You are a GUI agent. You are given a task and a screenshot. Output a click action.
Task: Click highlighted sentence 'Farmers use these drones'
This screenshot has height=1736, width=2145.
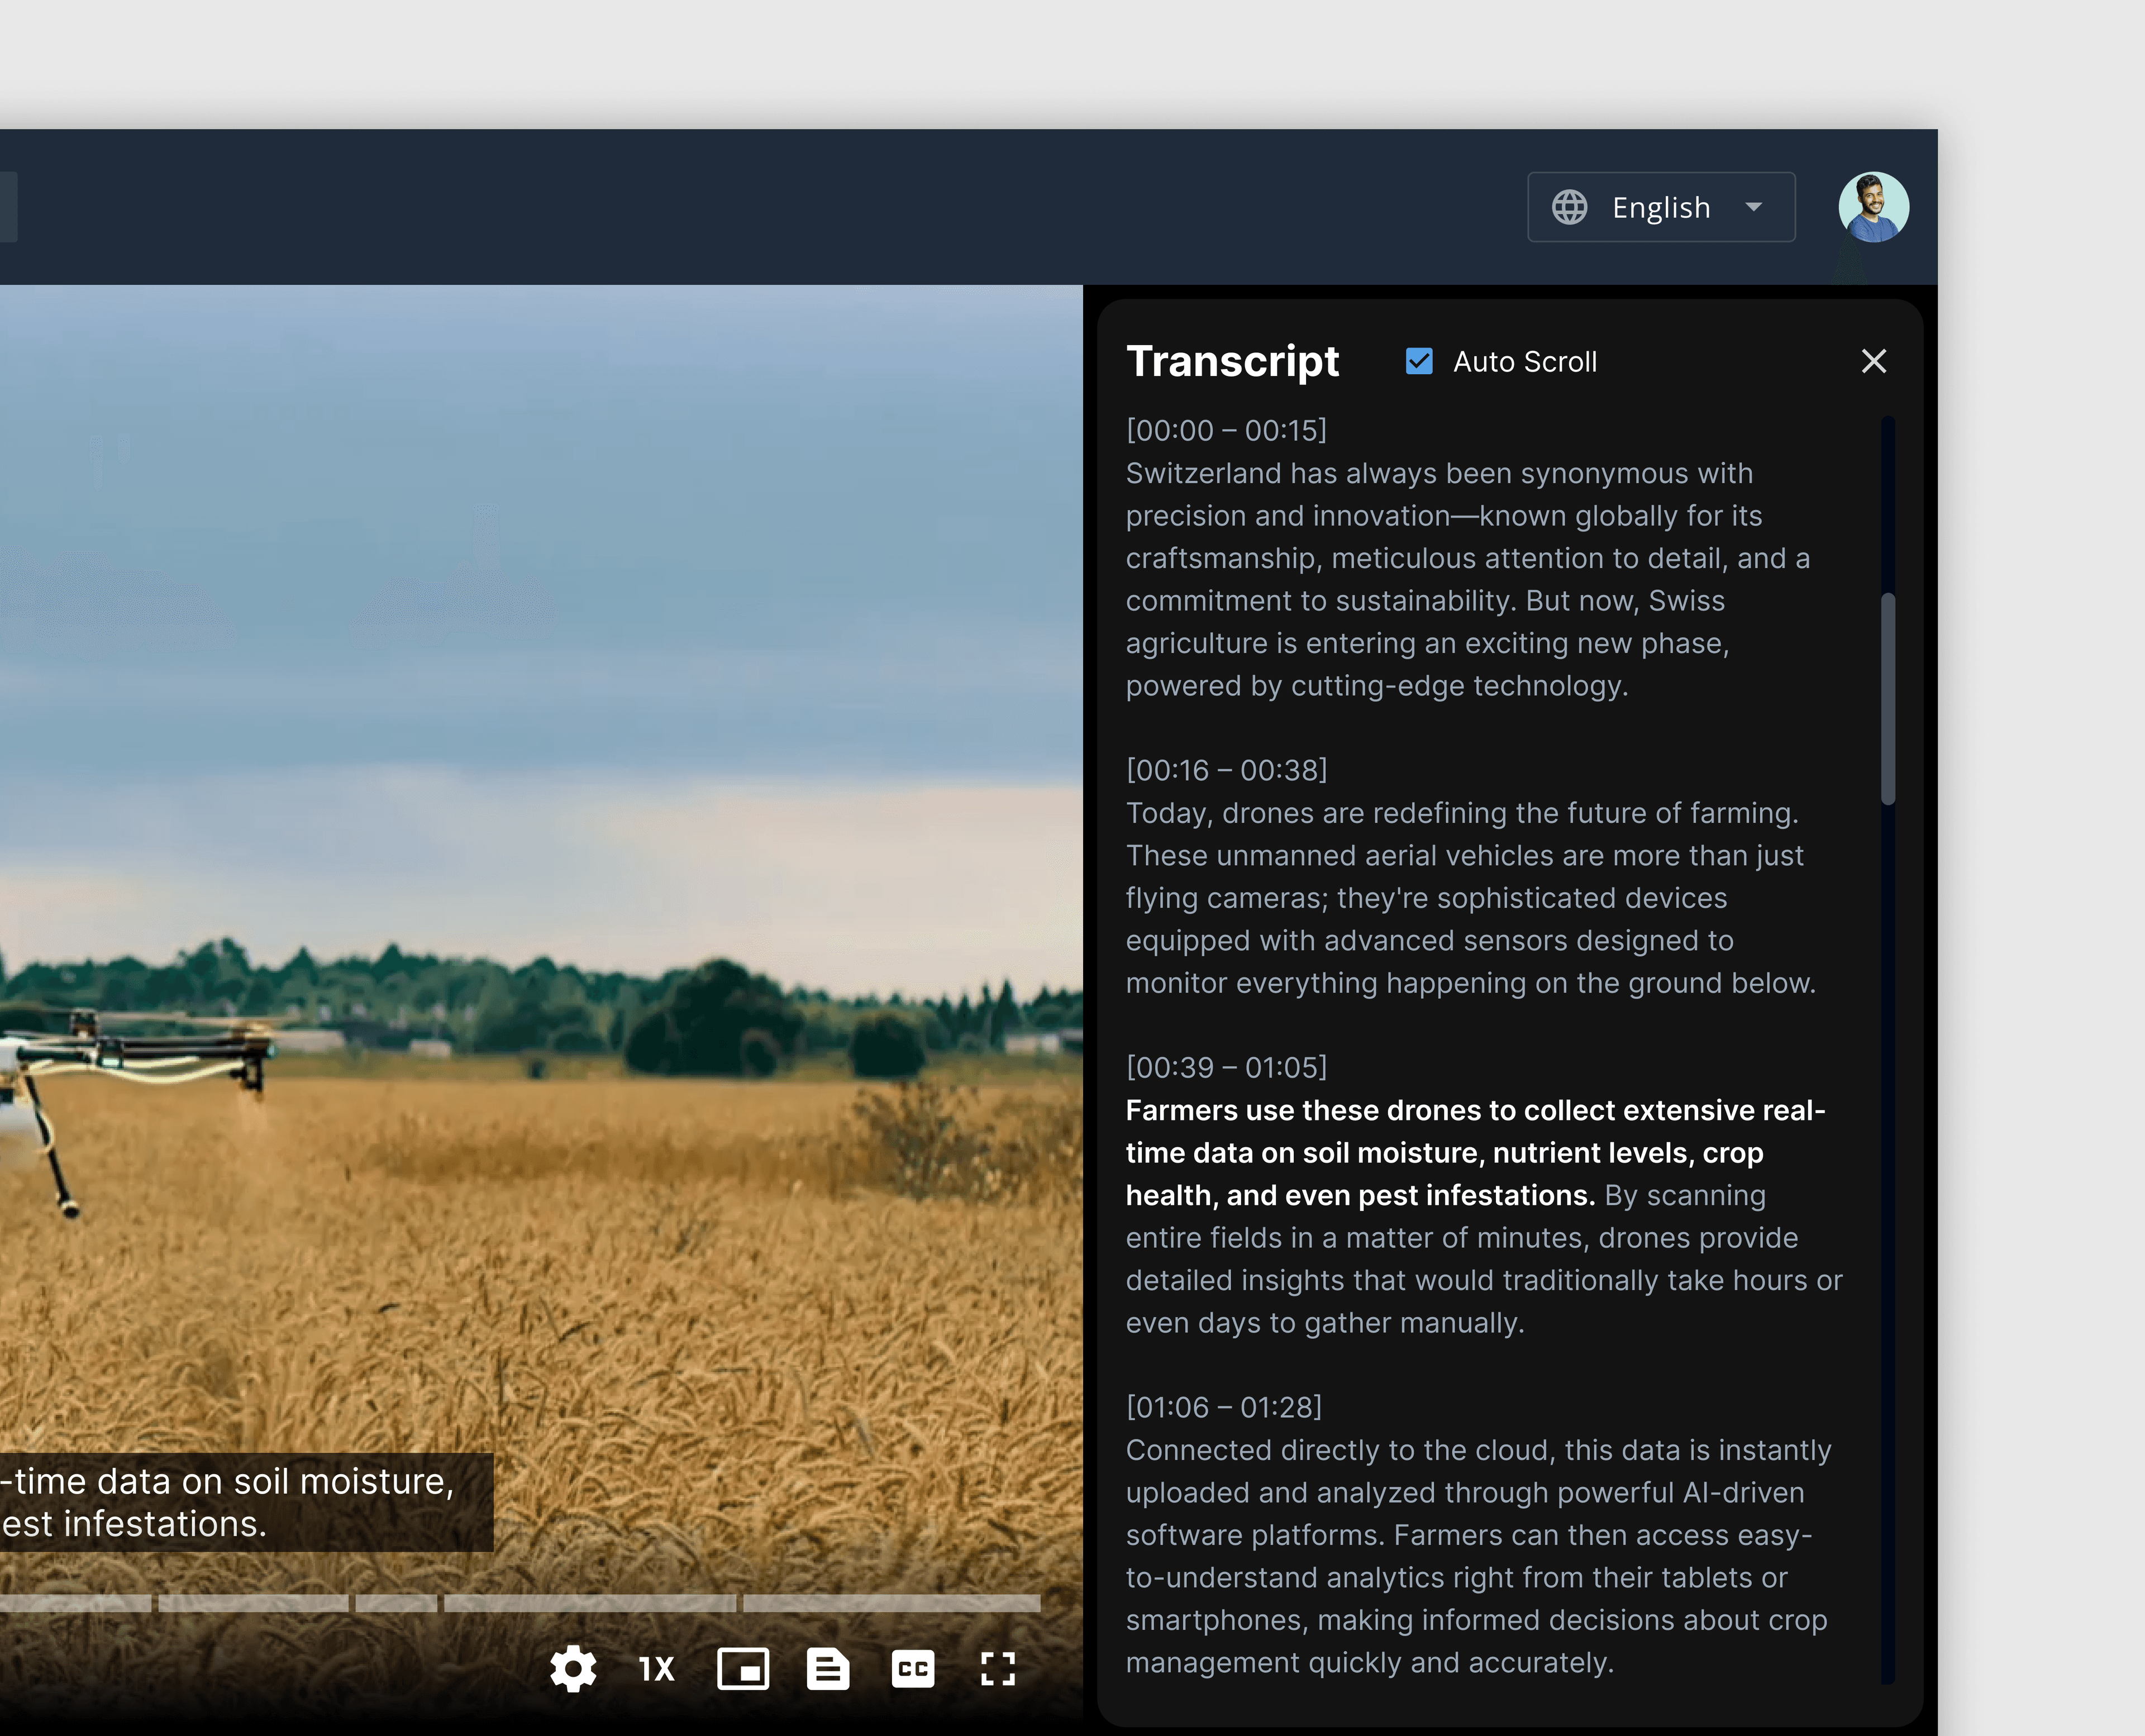(x=1476, y=1153)
